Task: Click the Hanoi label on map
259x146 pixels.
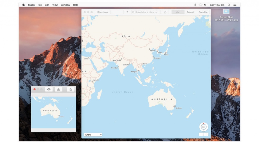Action: (x=145, y=64)
